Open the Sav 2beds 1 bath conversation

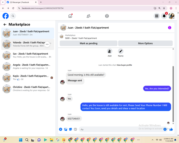pos(28,55)
